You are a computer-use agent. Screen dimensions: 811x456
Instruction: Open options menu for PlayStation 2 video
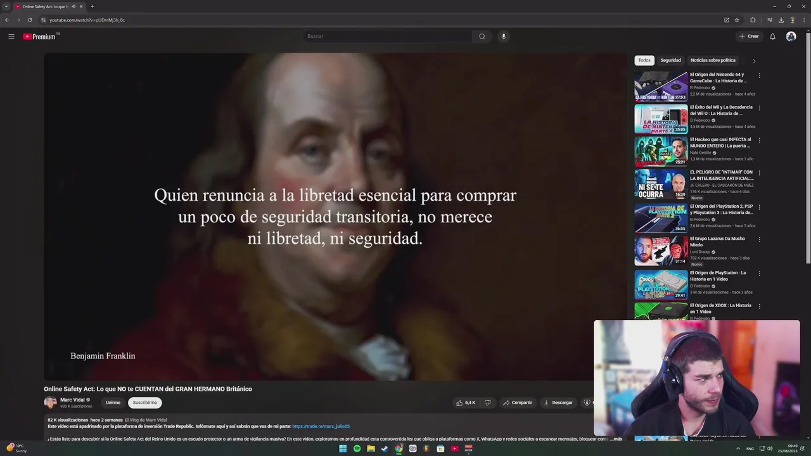[x=759, y=207]
